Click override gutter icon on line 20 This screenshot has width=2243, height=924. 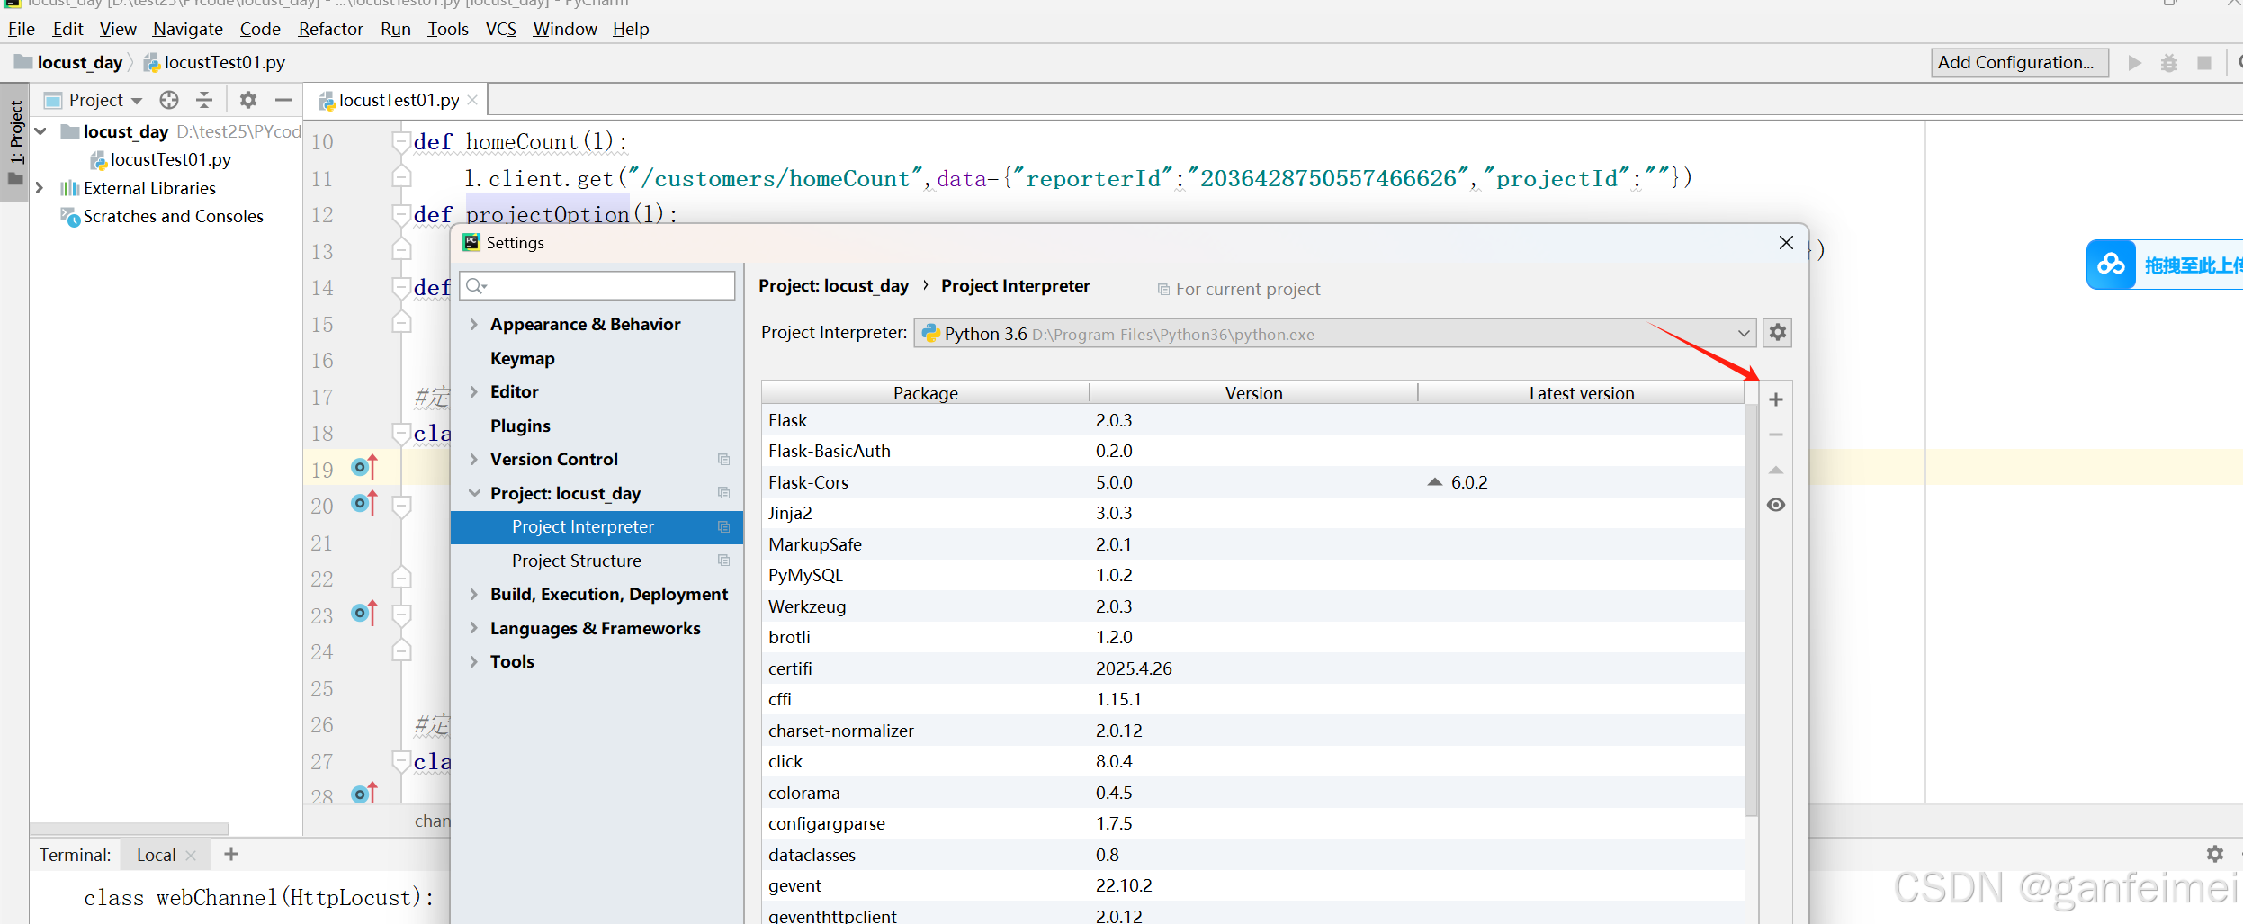coord(364,503)
